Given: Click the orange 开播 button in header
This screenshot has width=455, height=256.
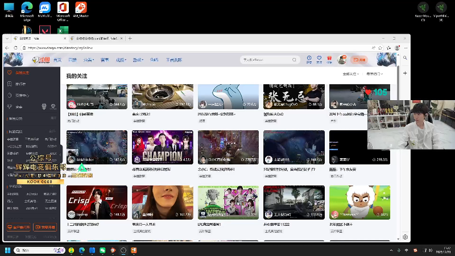Looking at the screenshot, I should pos(359,59).
